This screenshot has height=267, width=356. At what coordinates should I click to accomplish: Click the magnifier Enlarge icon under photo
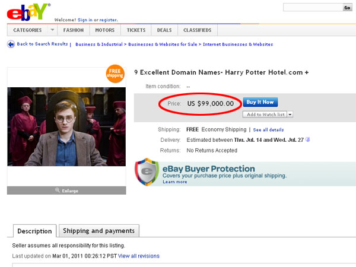[x=58, y=190]
